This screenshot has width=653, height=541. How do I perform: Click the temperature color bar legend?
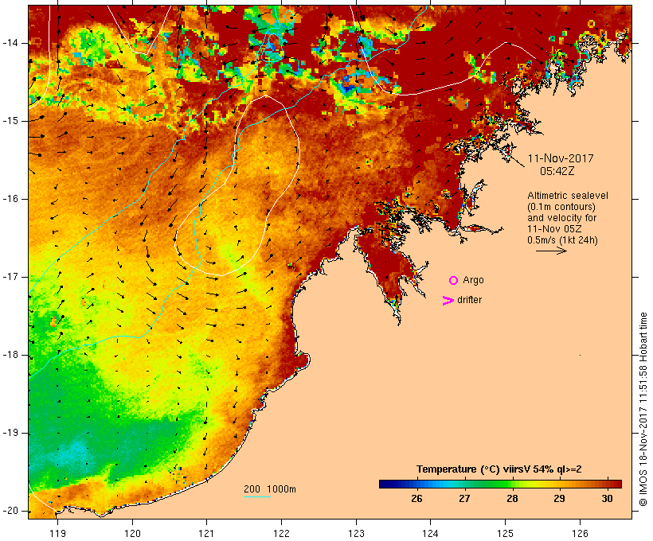pos(500,484)
